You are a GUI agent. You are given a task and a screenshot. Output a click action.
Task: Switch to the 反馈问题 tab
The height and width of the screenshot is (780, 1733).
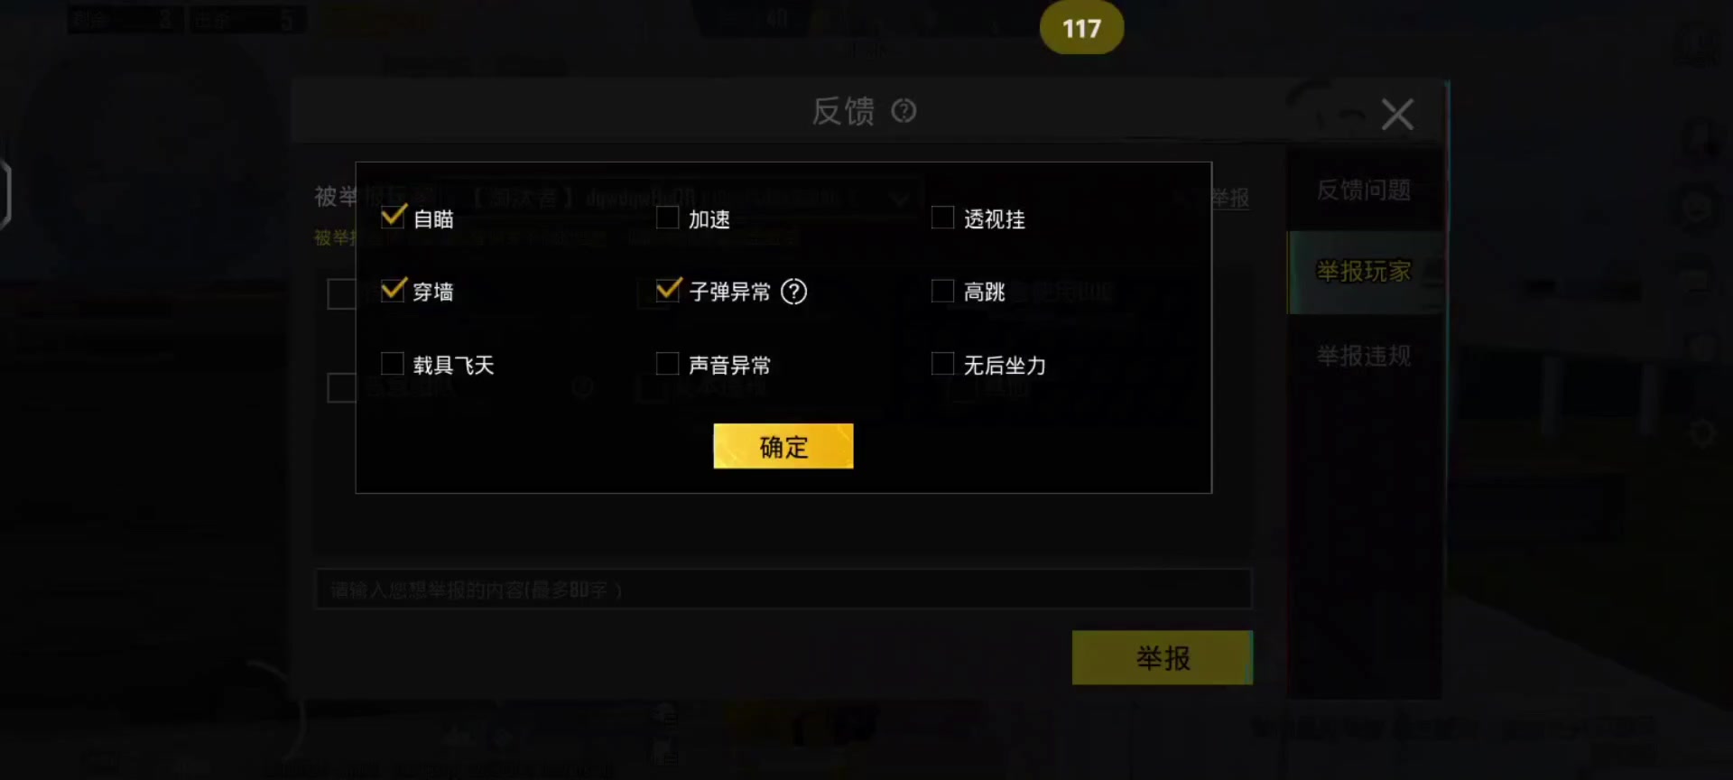click(x=1364, y=190)
